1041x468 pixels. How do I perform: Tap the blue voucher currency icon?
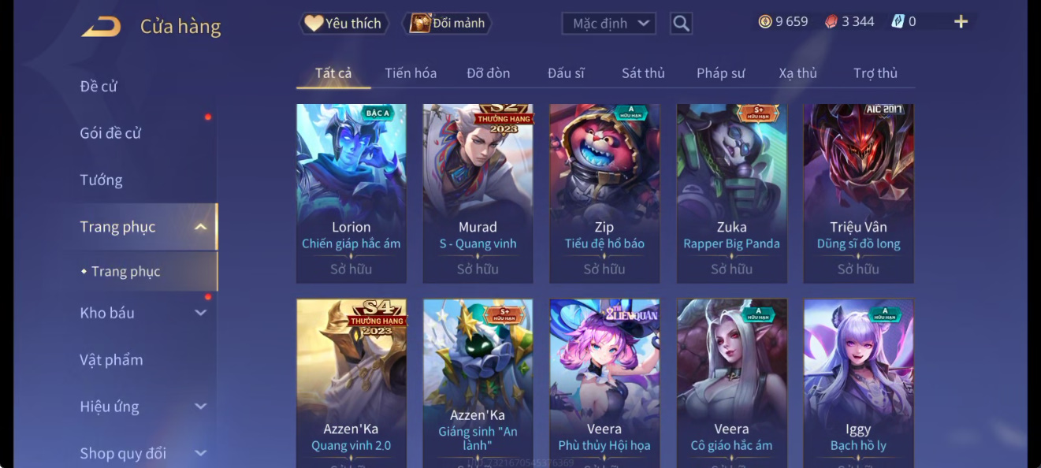point(898,22)
